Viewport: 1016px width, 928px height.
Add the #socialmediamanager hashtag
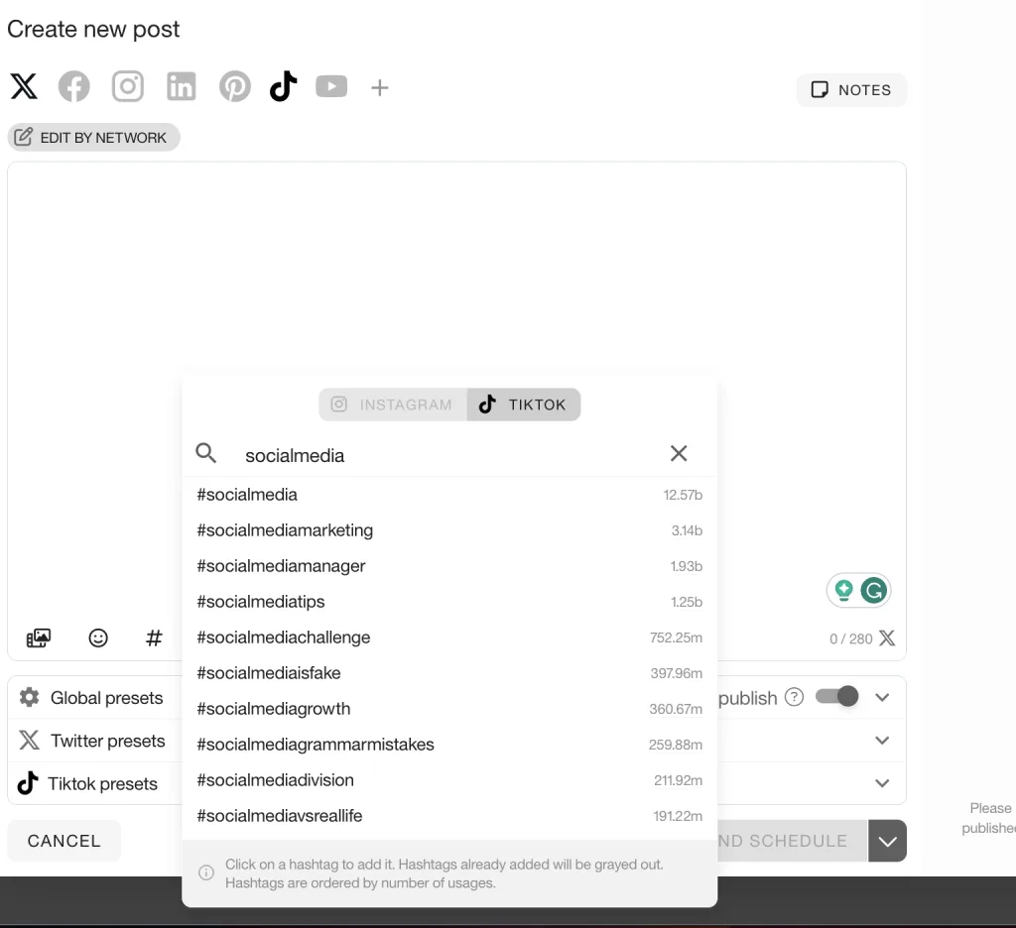[x=449, y=566]
